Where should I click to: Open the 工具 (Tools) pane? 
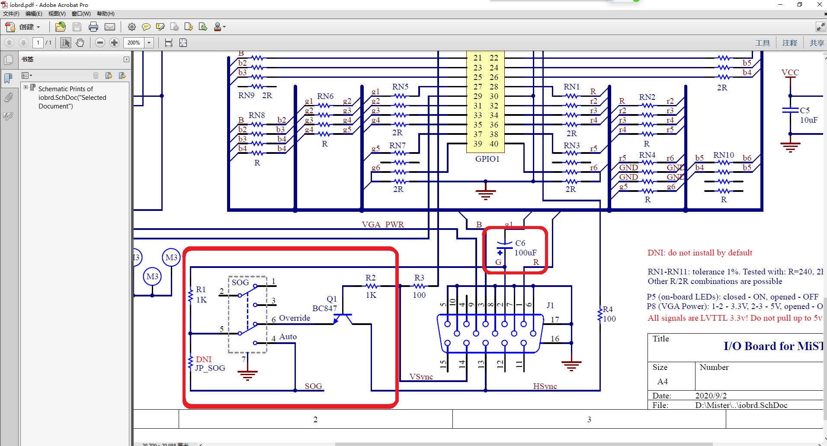[763, 43]
